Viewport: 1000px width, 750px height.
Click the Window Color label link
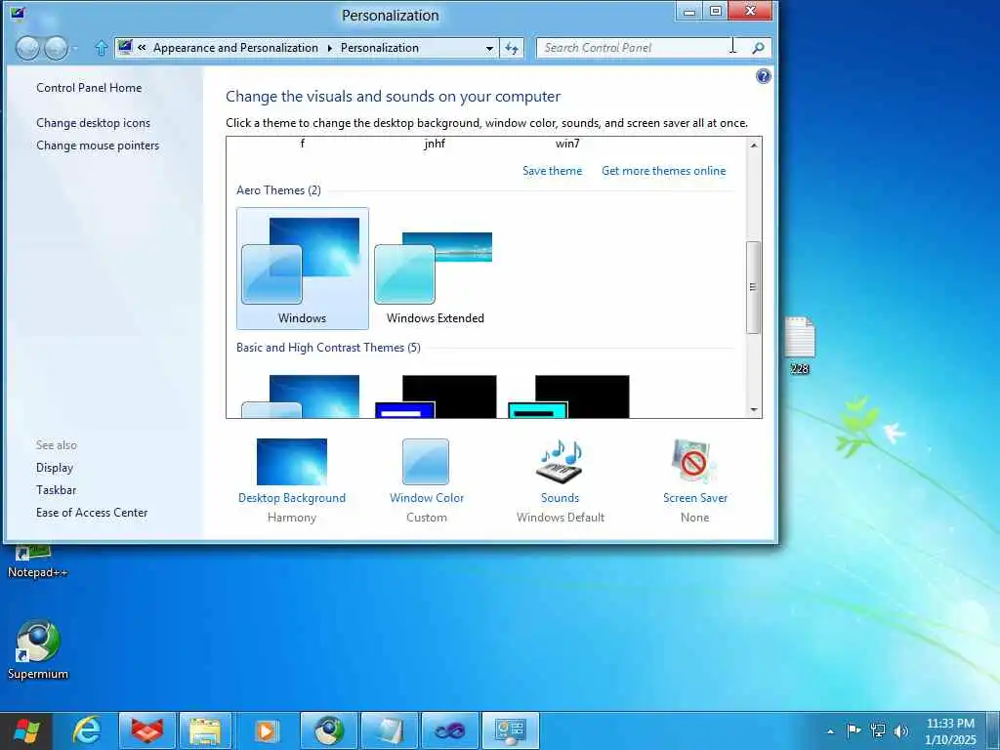pyautogui.click(x=427, y=497)
